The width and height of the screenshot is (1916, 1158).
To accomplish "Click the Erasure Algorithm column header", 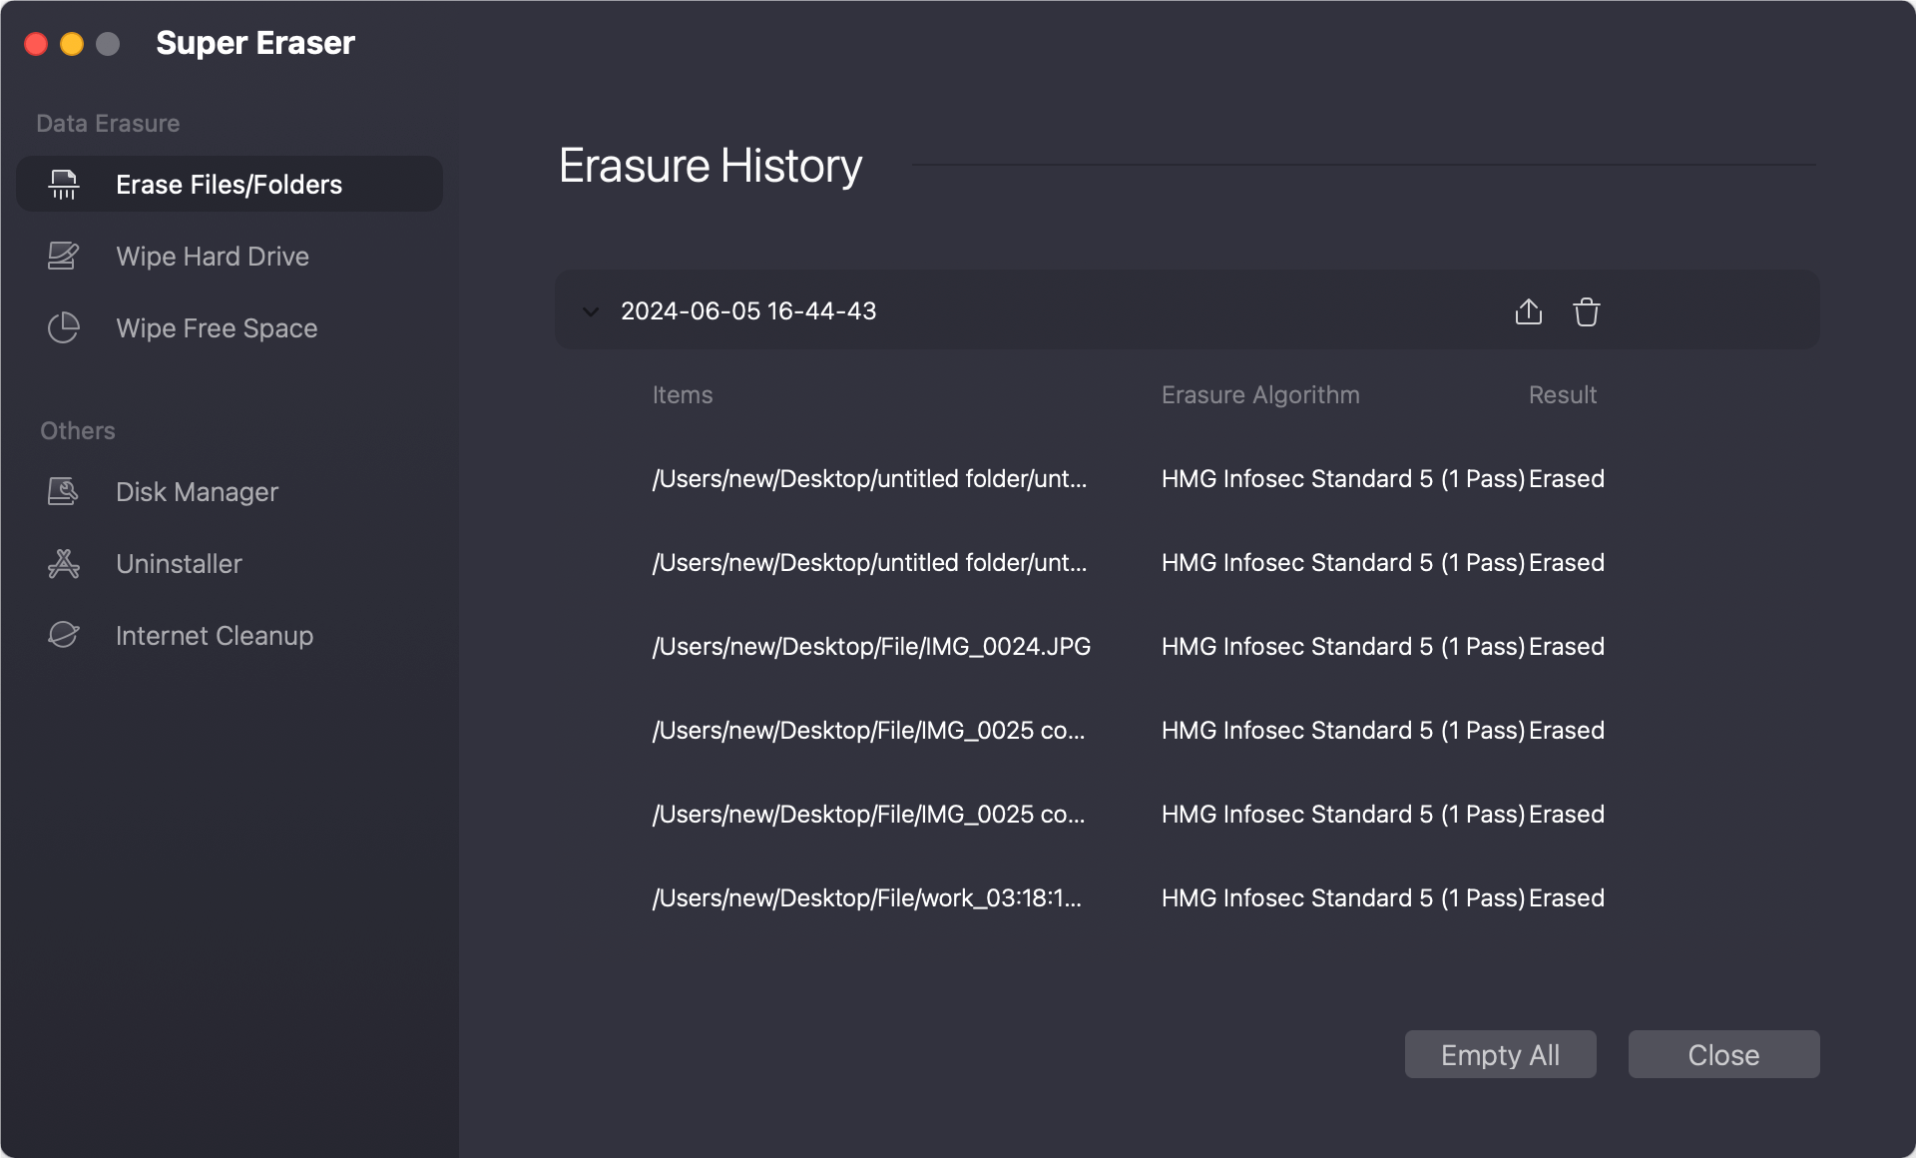I will click(1260, 394).
